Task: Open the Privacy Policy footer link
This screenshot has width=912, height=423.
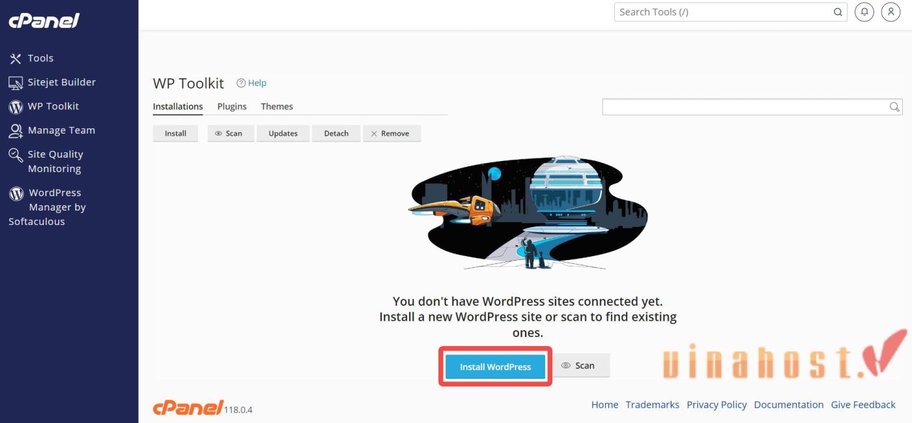Action: click(x=717, y=405)
